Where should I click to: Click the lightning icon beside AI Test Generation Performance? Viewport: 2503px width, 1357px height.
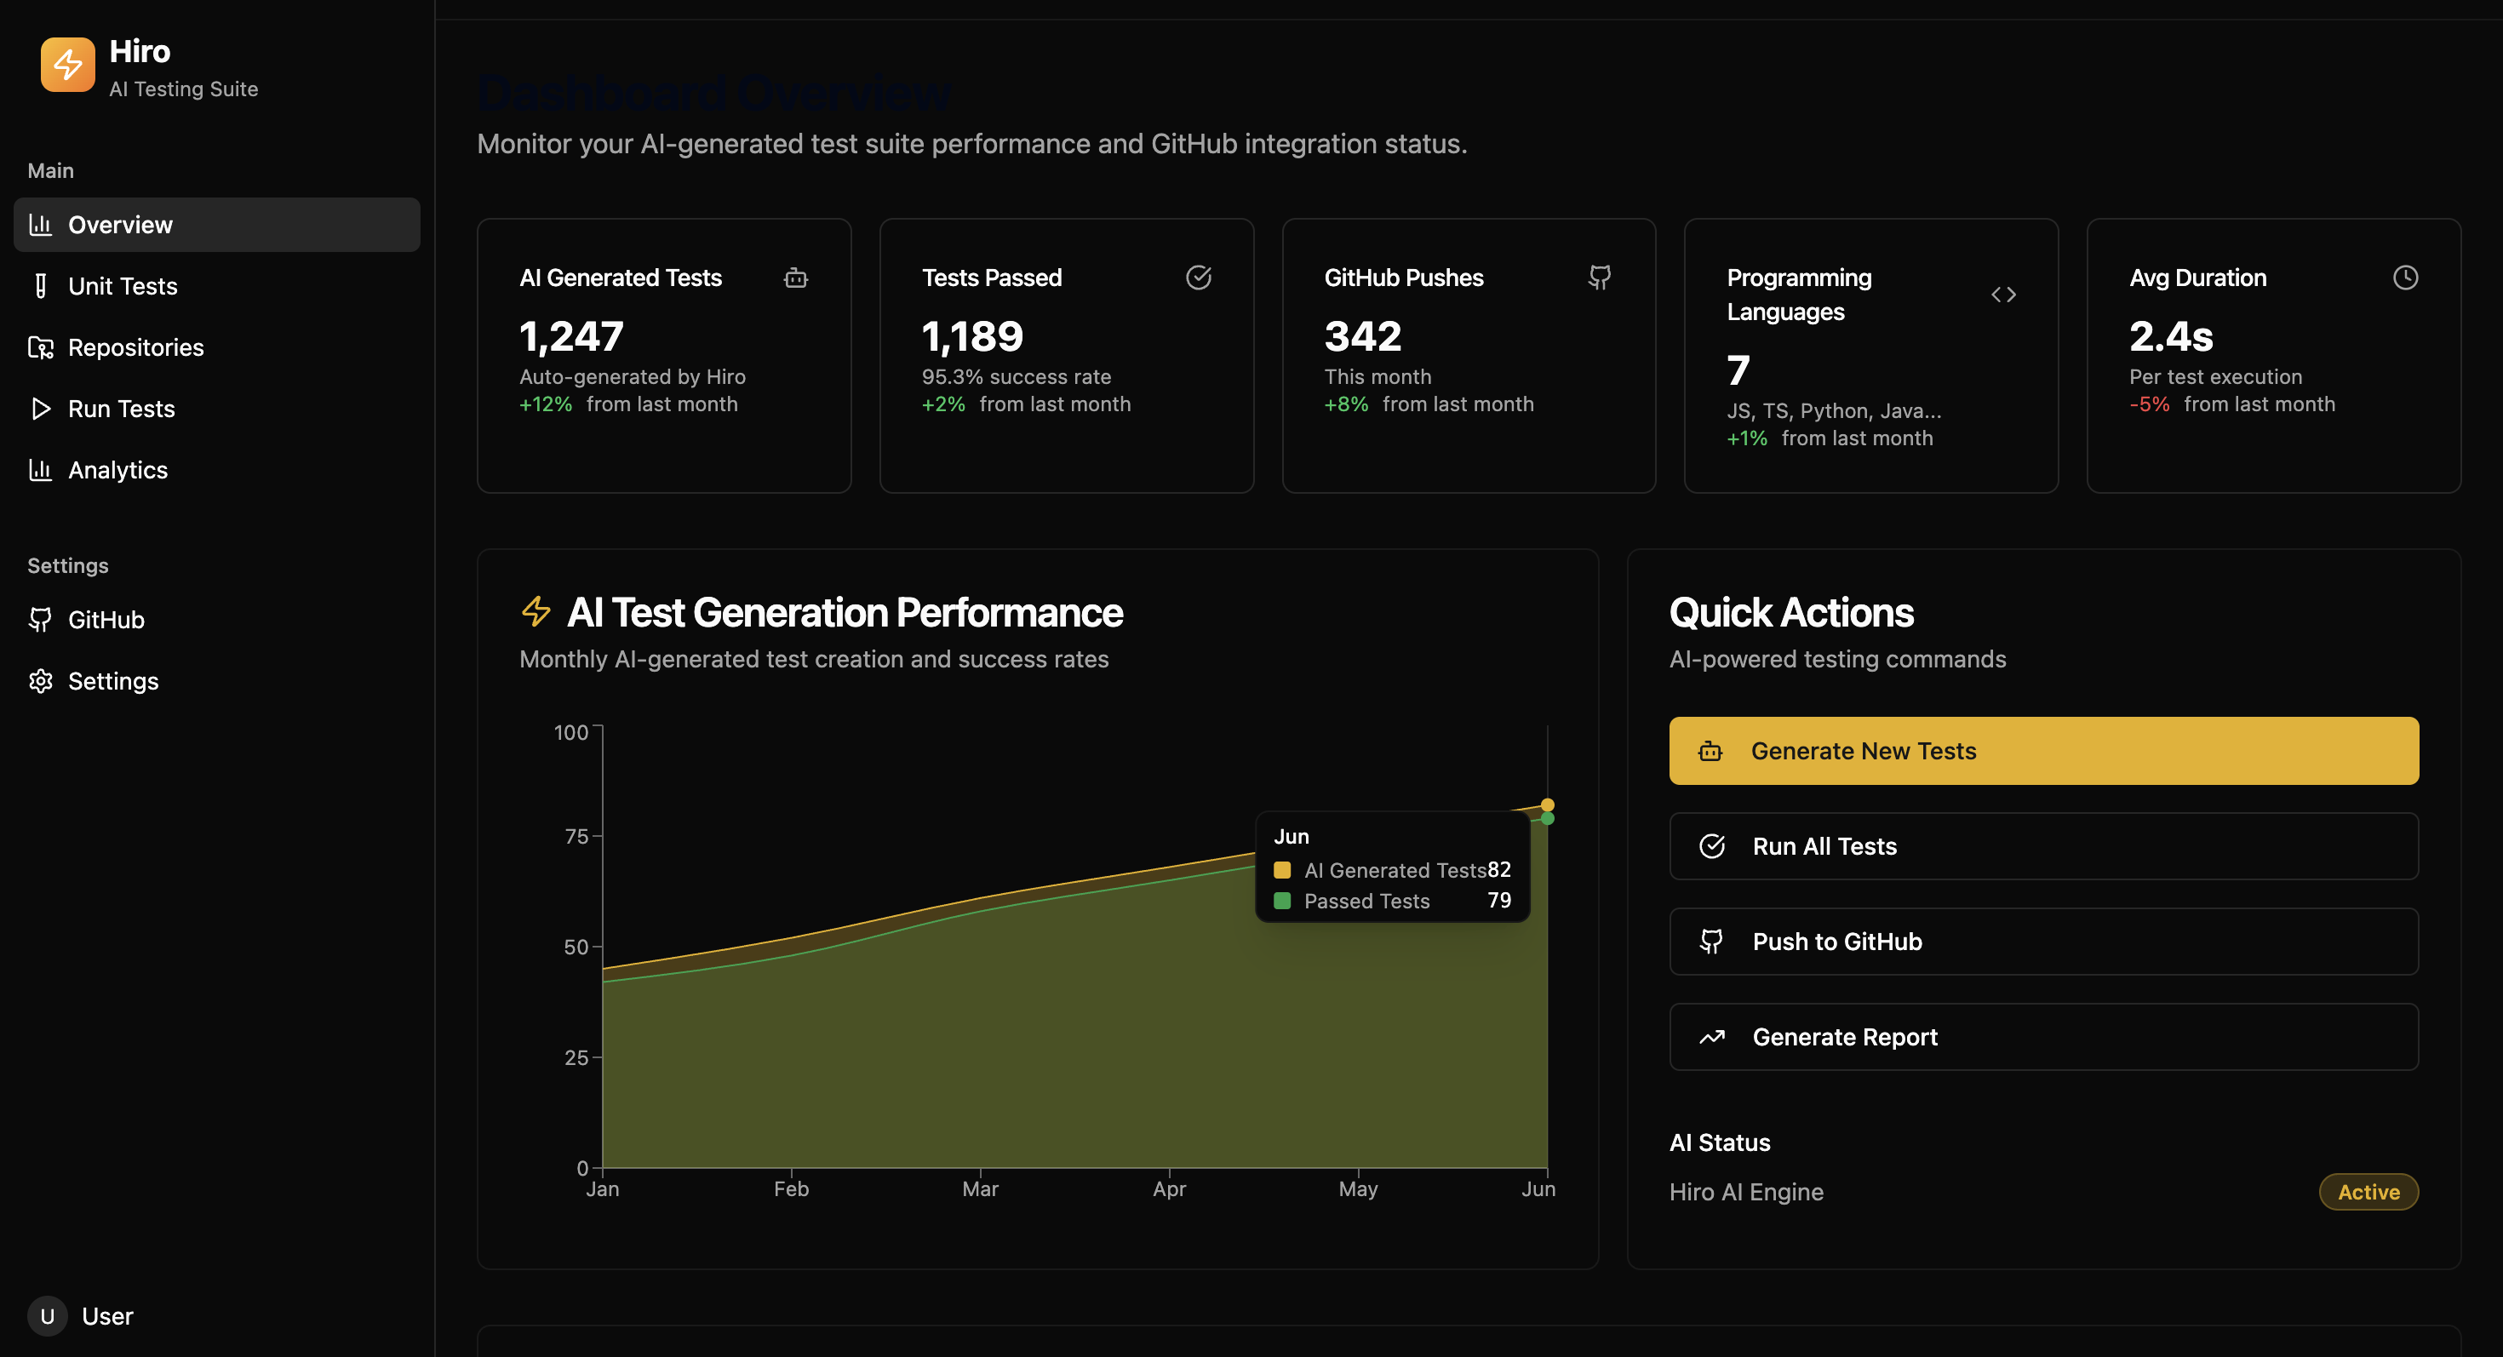[x=536, y=612]
